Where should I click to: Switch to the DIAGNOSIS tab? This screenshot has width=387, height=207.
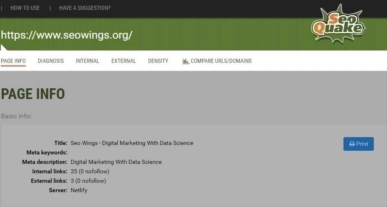[51, 61]
